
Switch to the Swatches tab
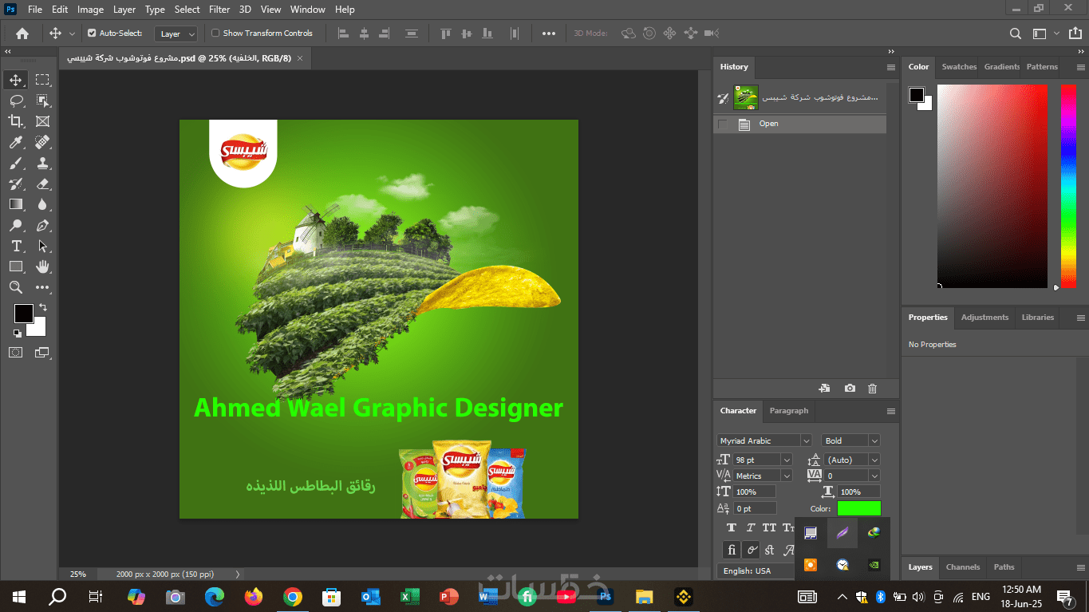tap(959, 67)
